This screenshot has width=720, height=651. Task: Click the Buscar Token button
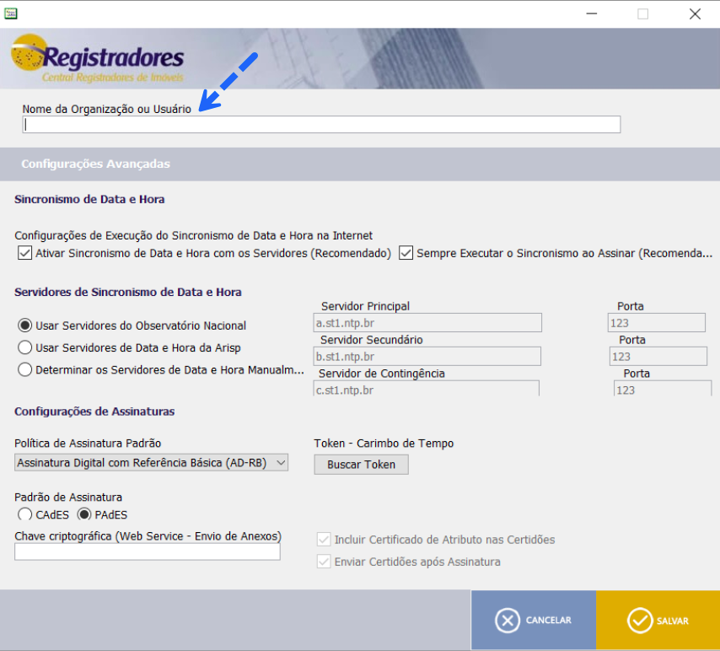tap(361, 465)
